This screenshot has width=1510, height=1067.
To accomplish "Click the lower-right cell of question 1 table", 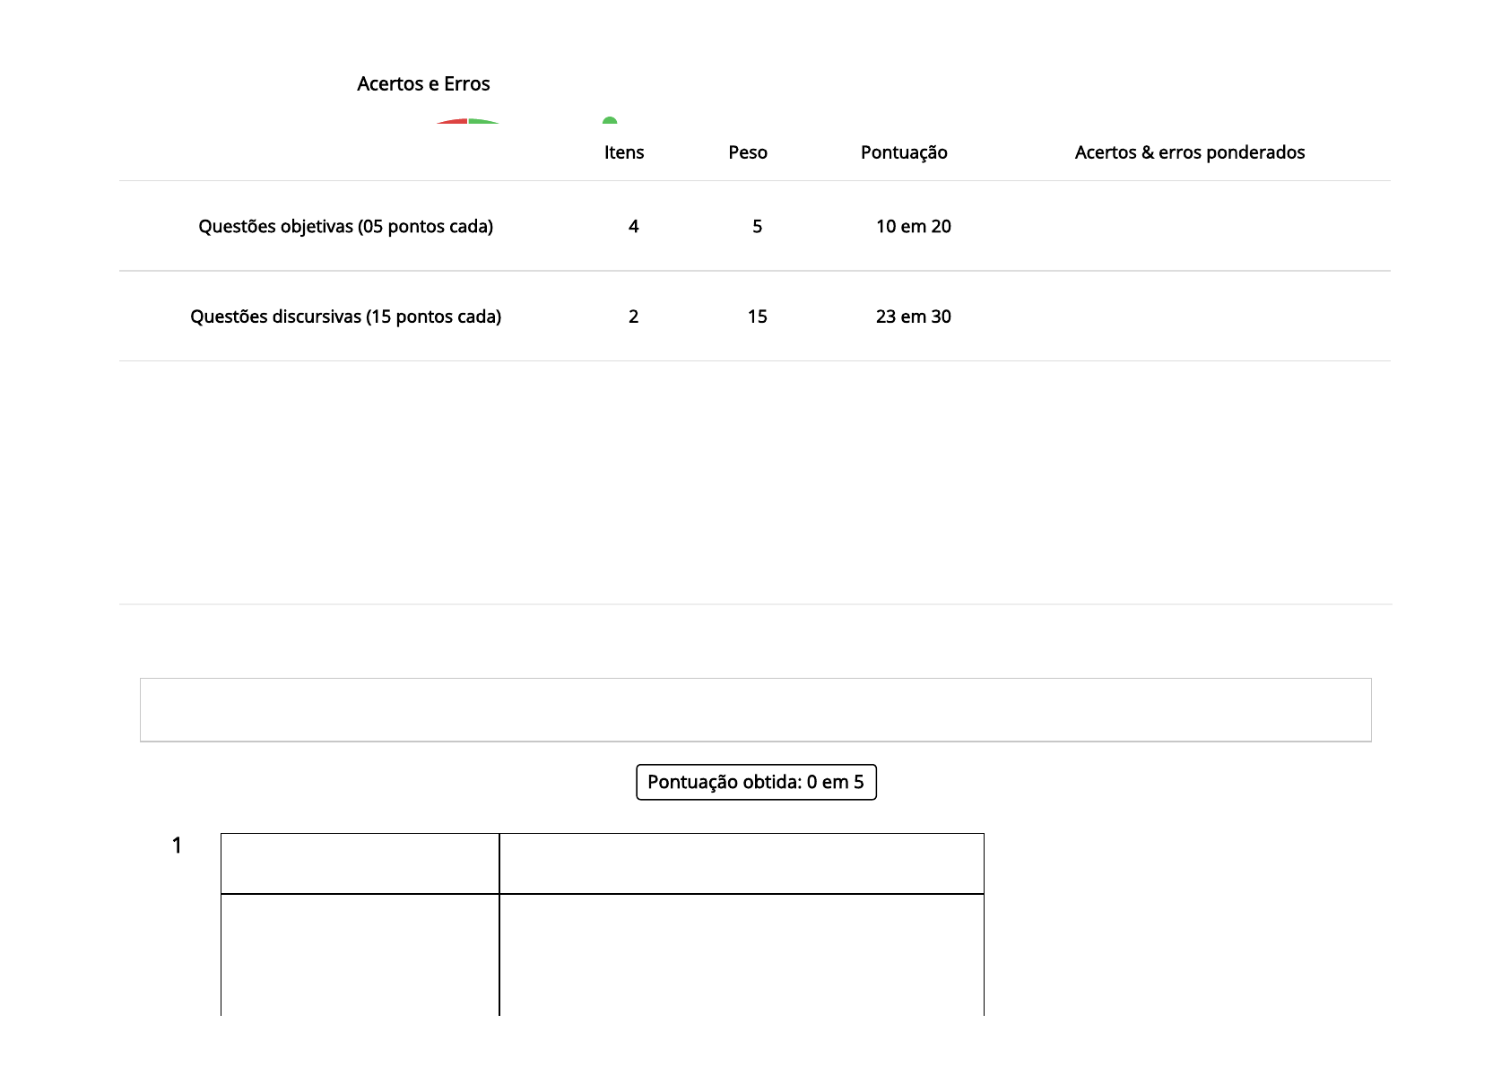I will (x=742, y=954).
